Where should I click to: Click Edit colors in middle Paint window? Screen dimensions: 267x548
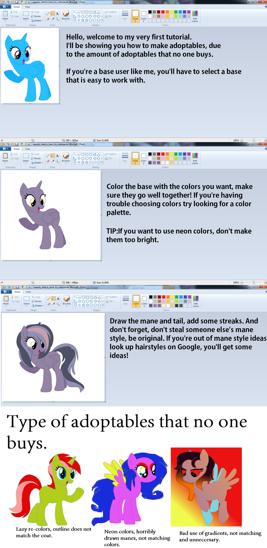pyautogui.click(x=195, y=158)
